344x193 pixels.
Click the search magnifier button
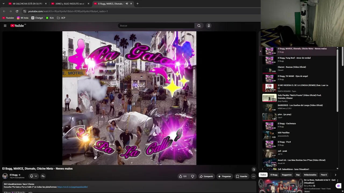(199, 26)
